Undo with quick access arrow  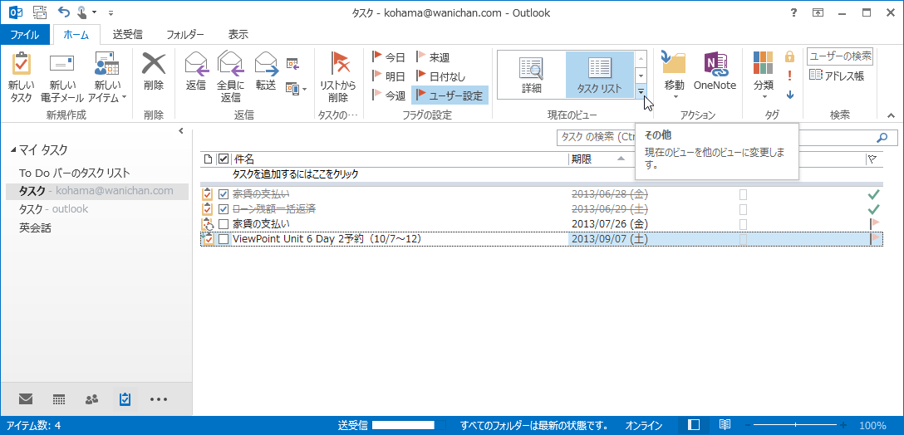tap(63, 12)
